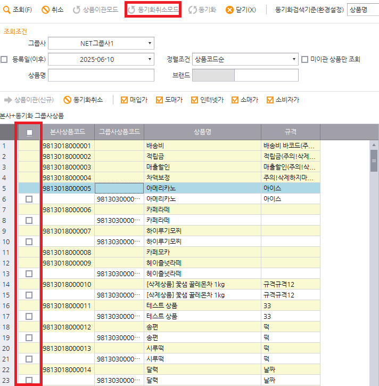Image resolution: width=379 pixels, height=386 pixels.
Task: Click the vertical scrollbar of the product grid
Action: coord(374,160)
